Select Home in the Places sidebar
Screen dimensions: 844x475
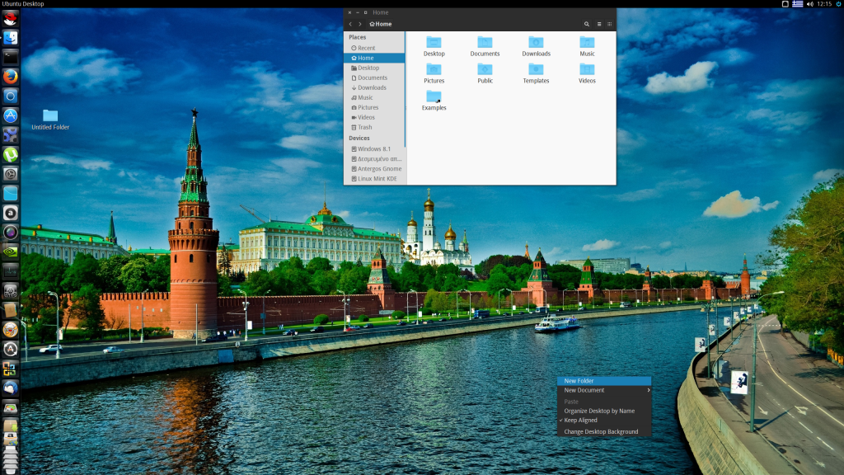coord(374,59)
